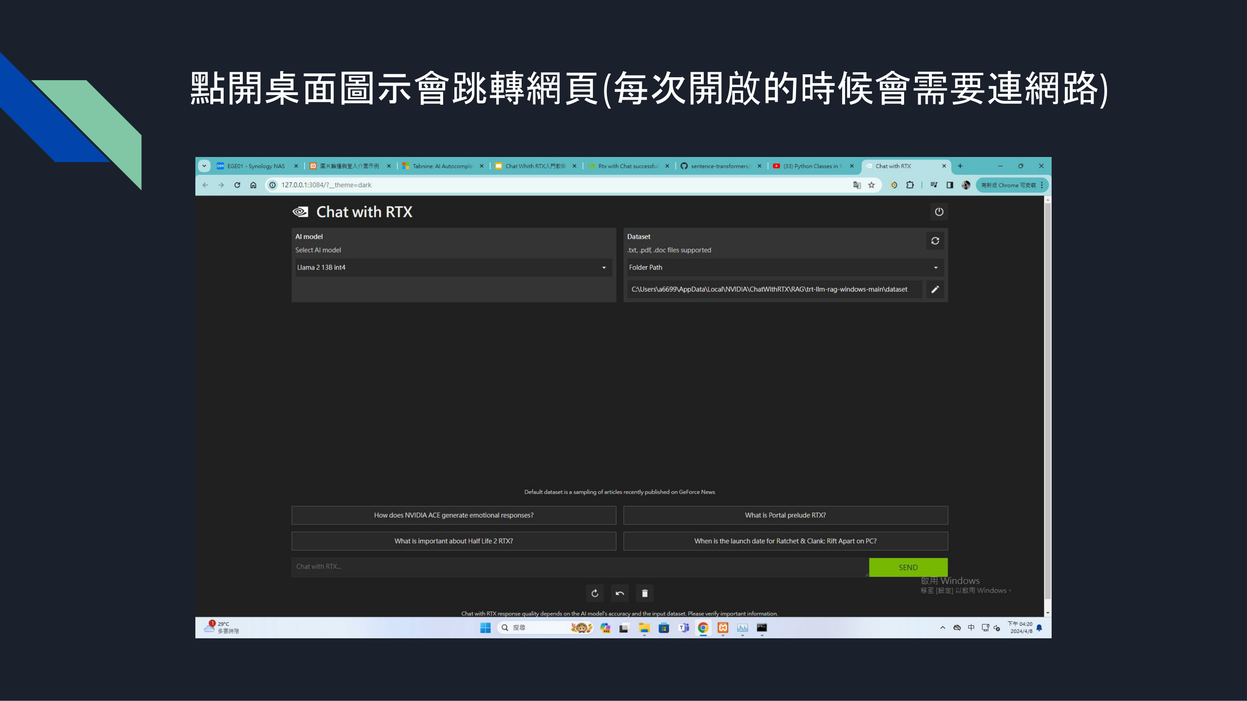The height and width of the screenshot is (701, 1247).
Task: Bookmark this page with the star icon
Action: [871, 185]
